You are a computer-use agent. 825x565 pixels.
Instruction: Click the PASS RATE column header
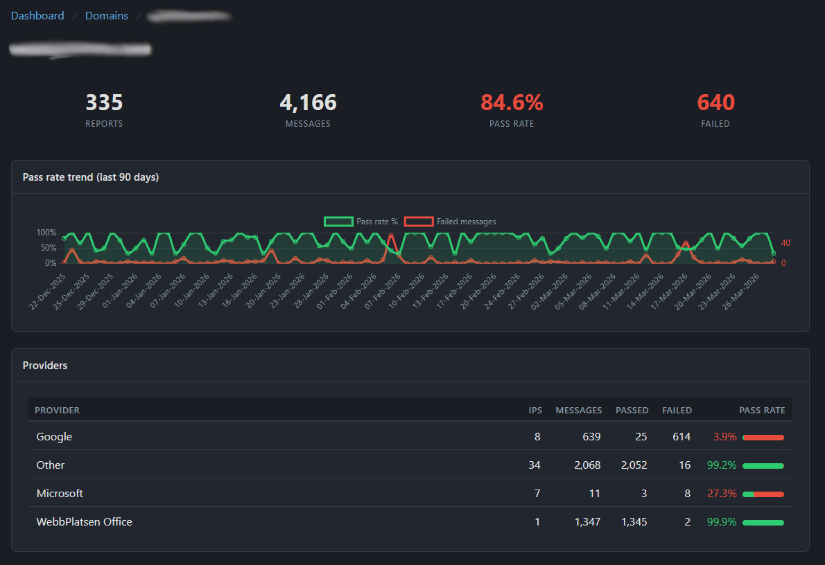point(762,410)
